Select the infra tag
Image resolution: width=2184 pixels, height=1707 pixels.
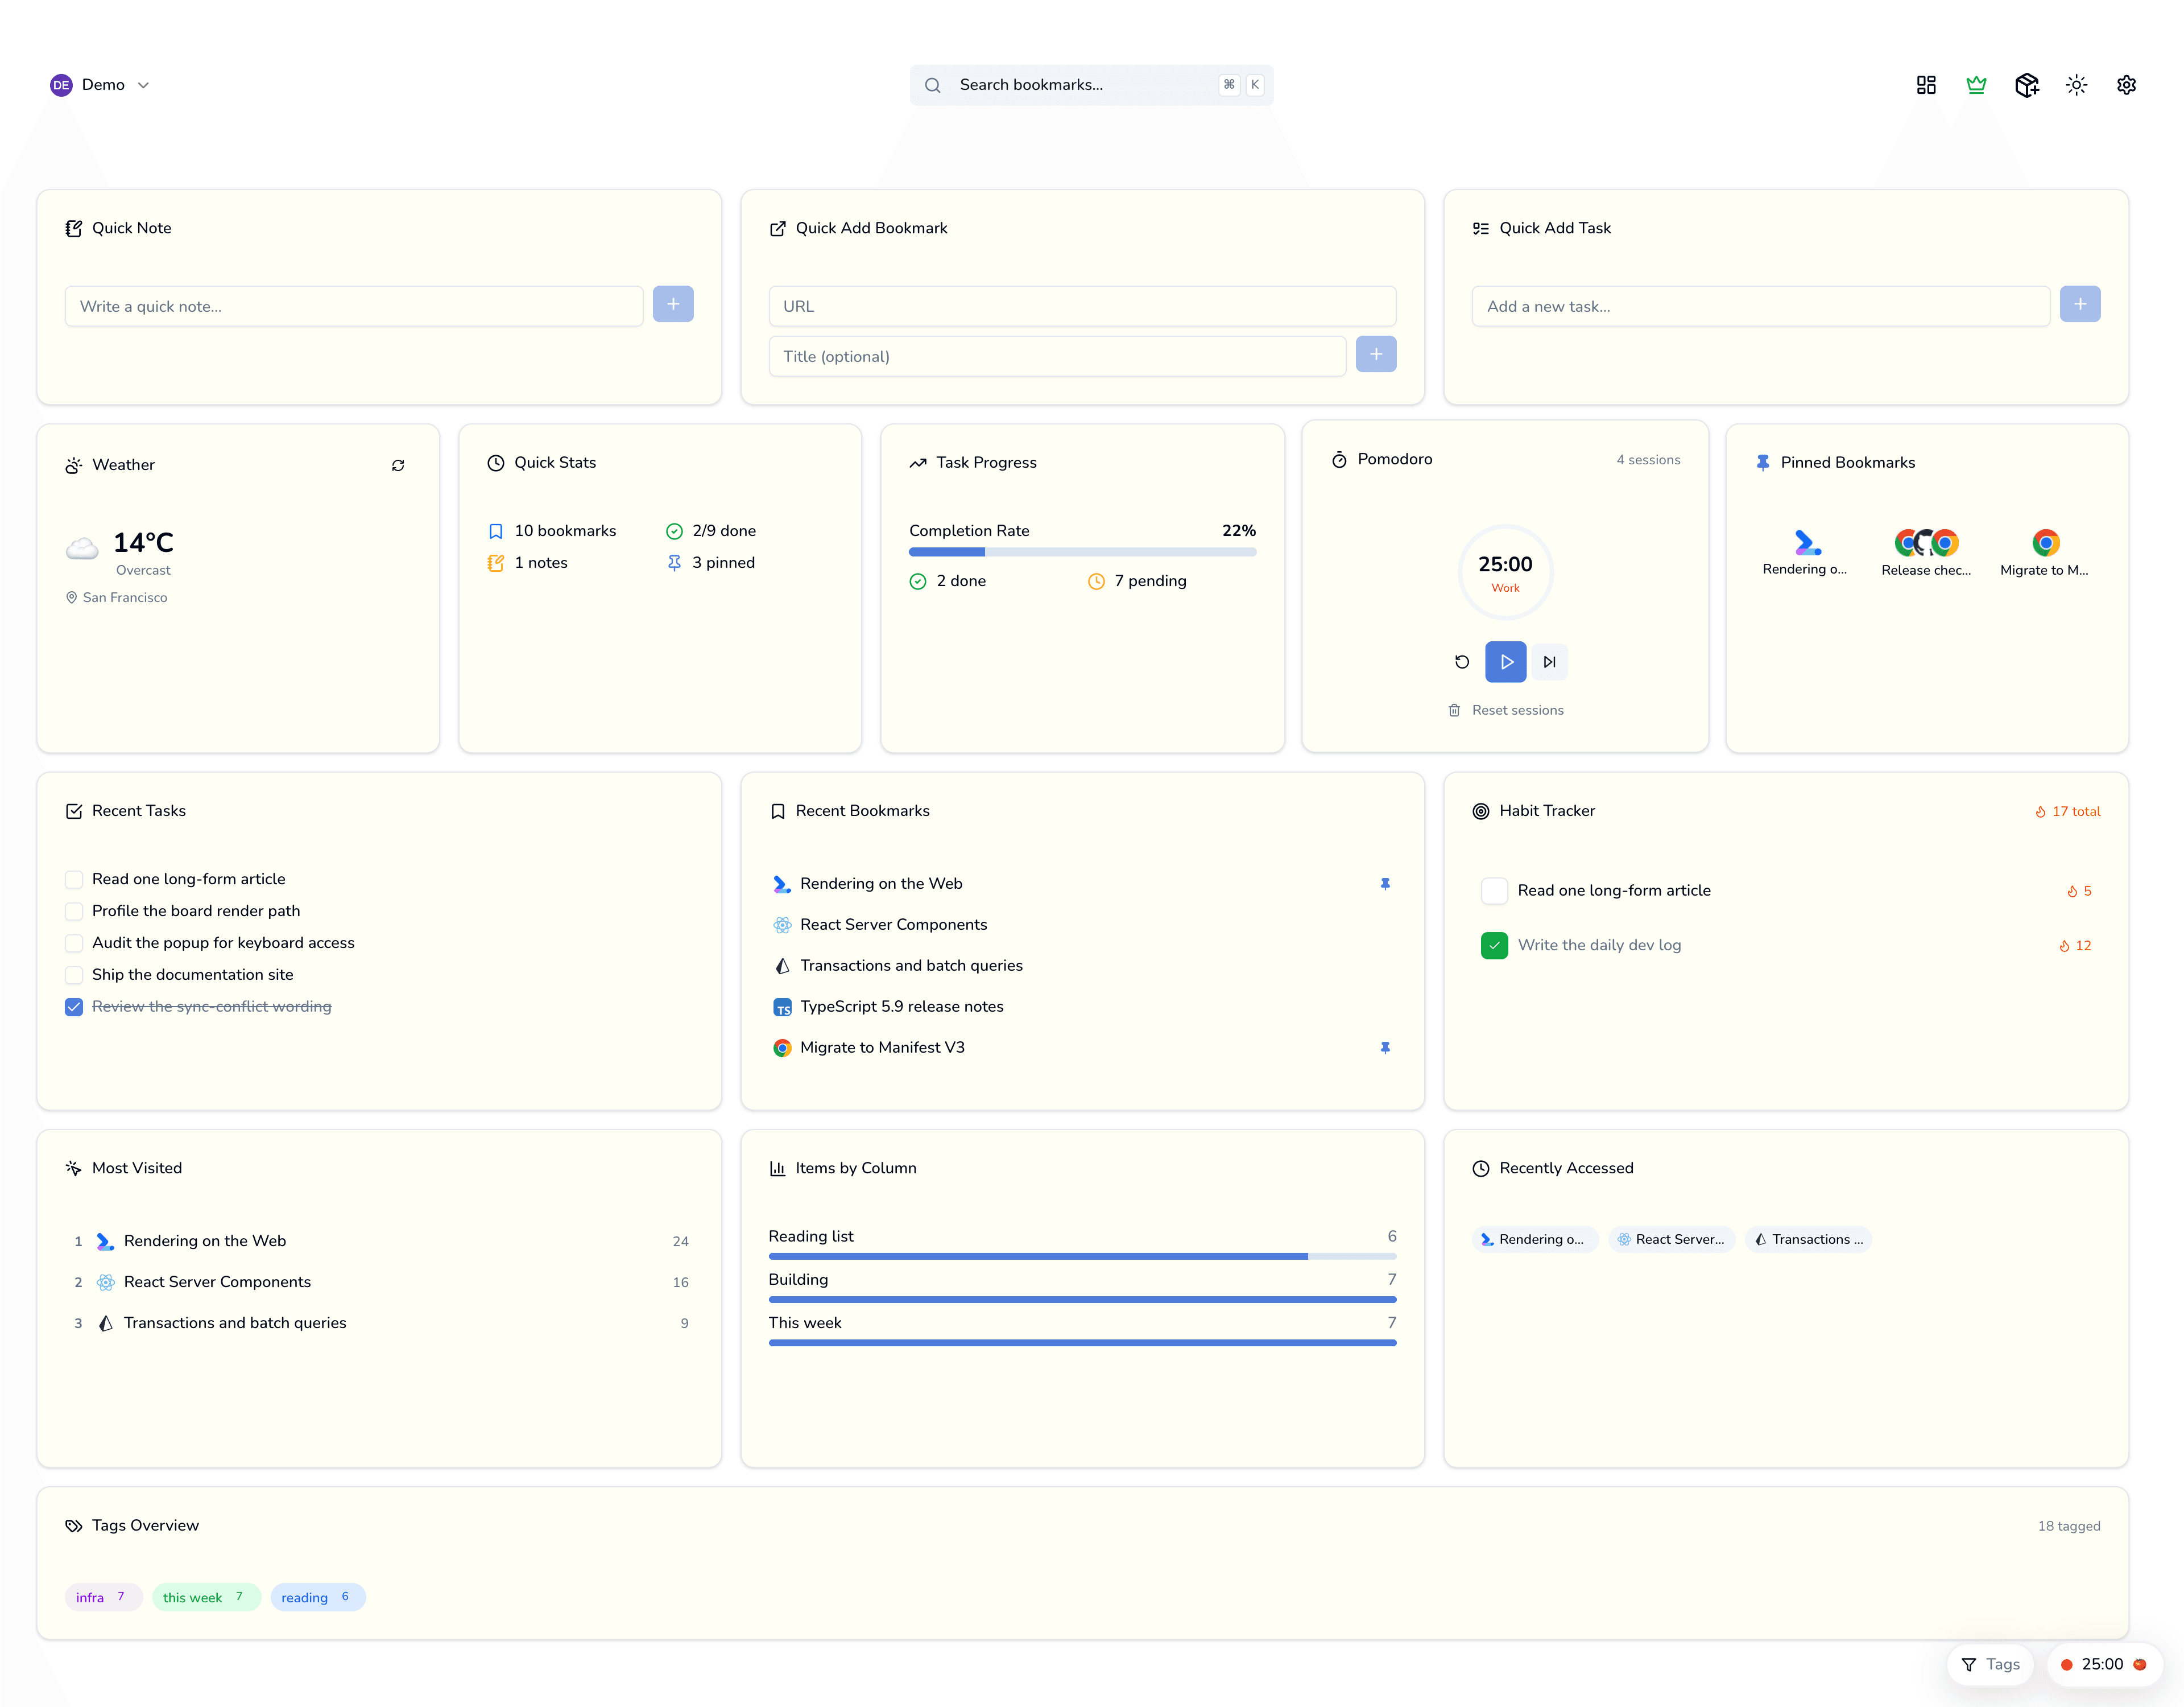coord(103,1598)
